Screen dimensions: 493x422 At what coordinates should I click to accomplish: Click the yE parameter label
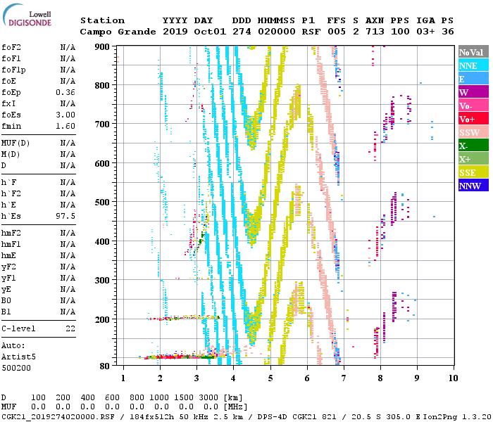[x=6, y=290]
